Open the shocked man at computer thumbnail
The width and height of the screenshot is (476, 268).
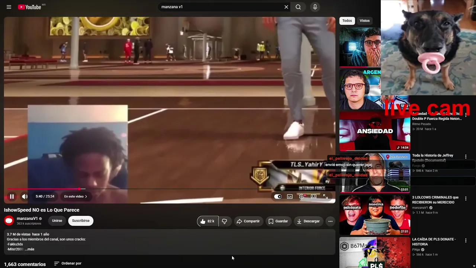click(360, 47)
